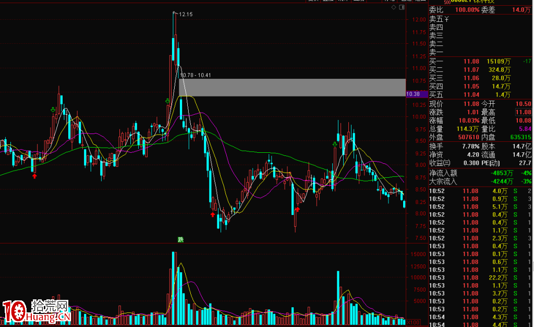This screenshot has width=534, height=327.
Task: Click the boxed 最高 11.08 value
Action: click(524, 112)
